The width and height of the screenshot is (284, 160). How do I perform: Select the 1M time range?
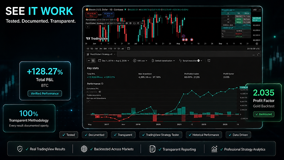(96, 49)
